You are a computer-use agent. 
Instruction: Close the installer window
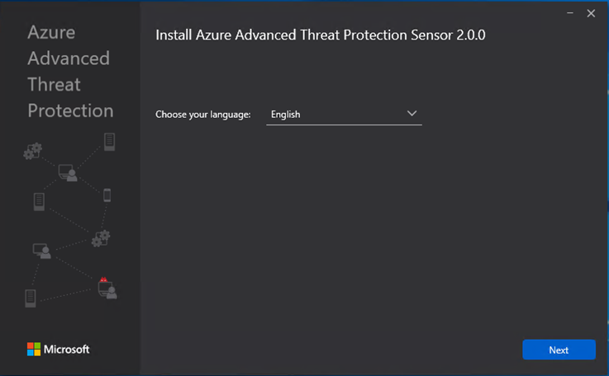tap(591, 13)
